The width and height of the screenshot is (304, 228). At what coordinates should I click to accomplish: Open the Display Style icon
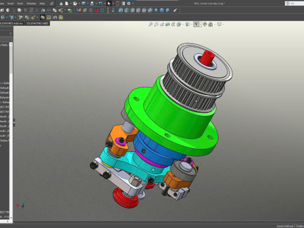187,25
